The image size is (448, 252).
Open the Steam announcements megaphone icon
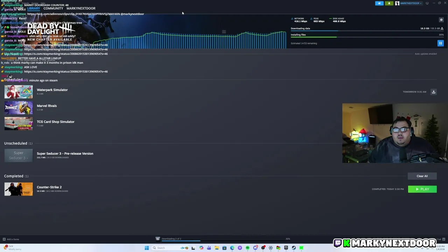tap(379, 3)
